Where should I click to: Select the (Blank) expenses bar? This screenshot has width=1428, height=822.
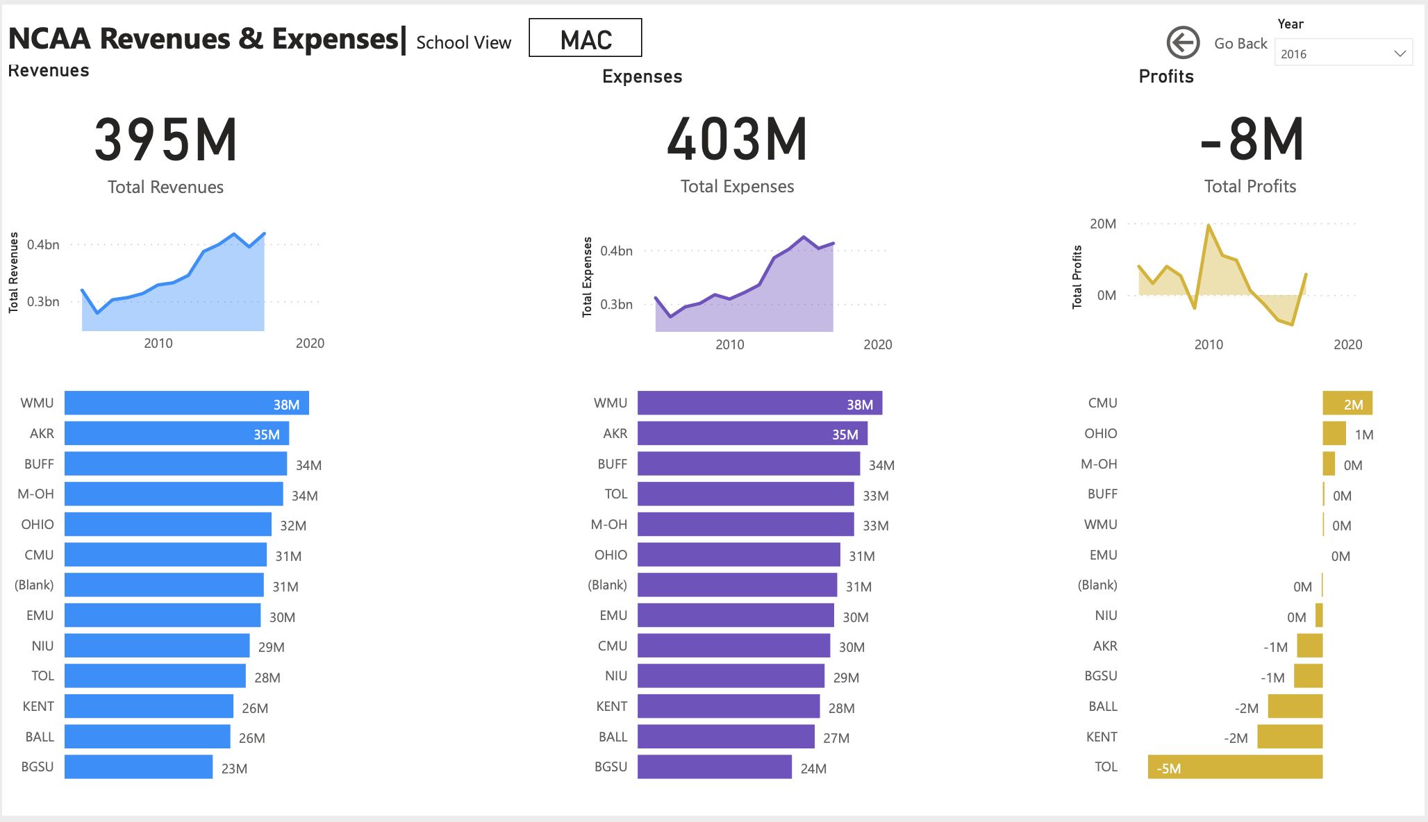pyautogui.click(x=738, y=585)
